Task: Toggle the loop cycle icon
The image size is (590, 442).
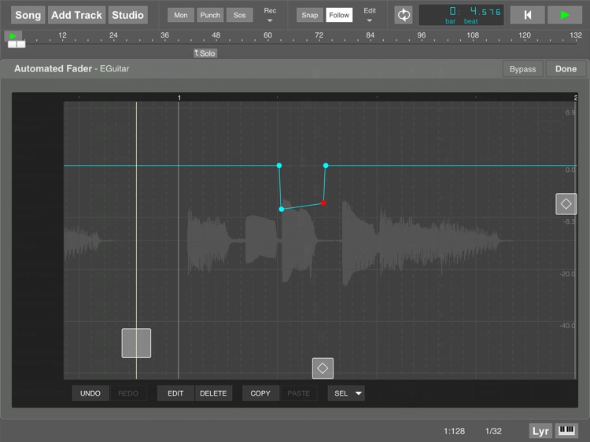Action: tap(404, 15)
